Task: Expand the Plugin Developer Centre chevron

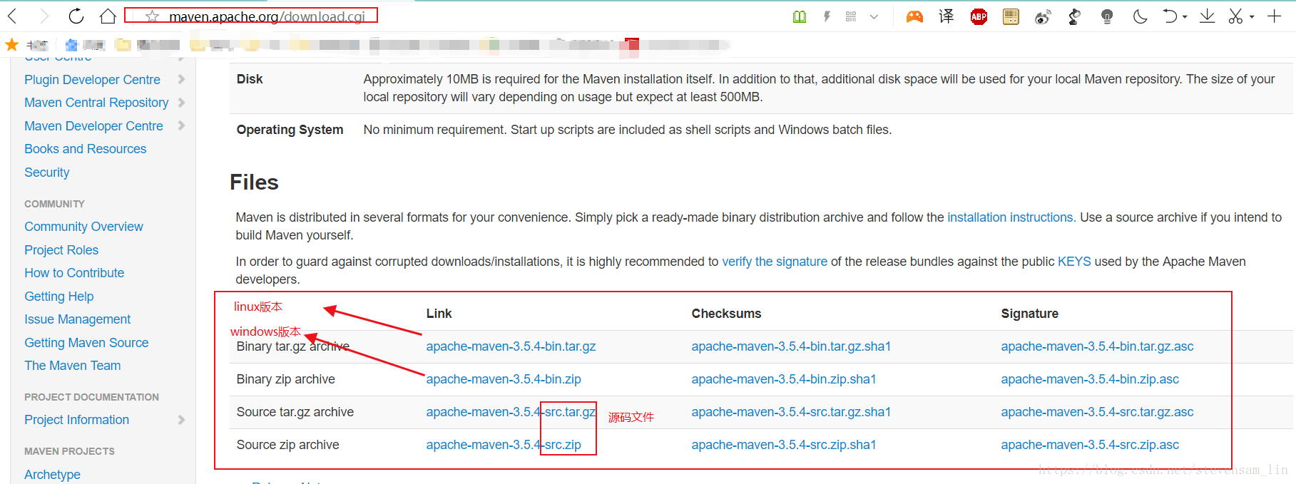Action: click(181, 79)
